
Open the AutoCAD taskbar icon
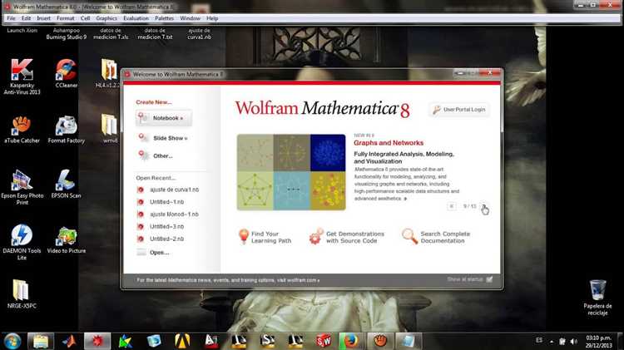pyautogui.click(x=211, y=341)
